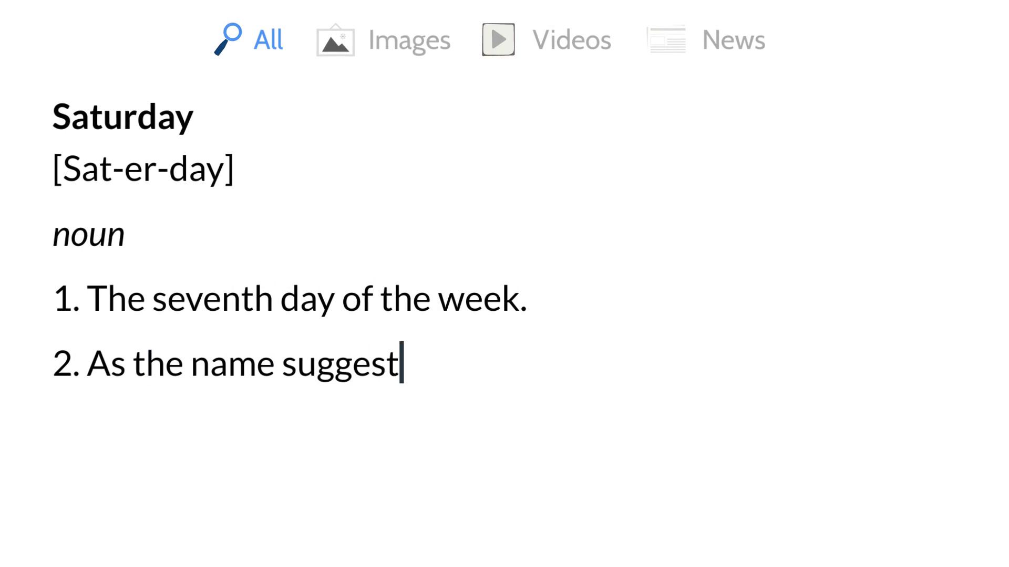This screenshot has width=1009, height=567.
Task: Go to the Videos tab label
Action: [x=572, y=40]
